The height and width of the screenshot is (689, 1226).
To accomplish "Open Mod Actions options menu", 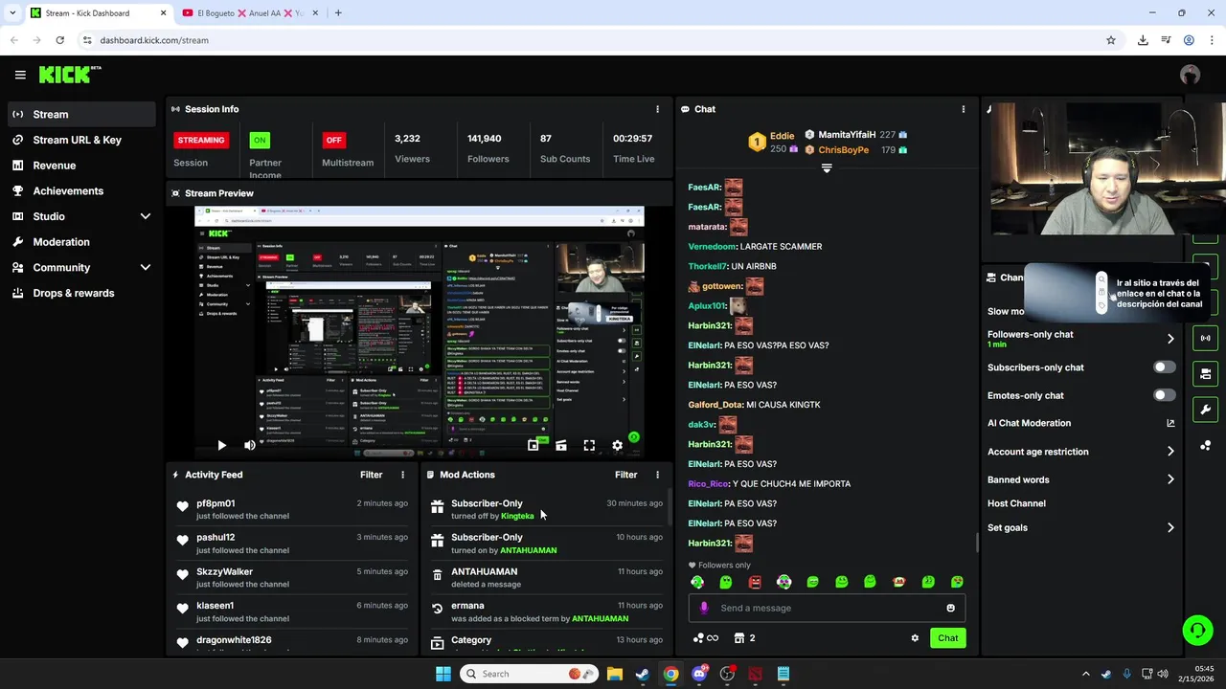I will coord(657,475).
